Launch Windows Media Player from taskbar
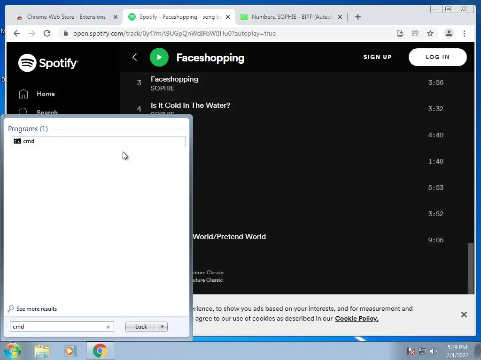 pos(70,351)
